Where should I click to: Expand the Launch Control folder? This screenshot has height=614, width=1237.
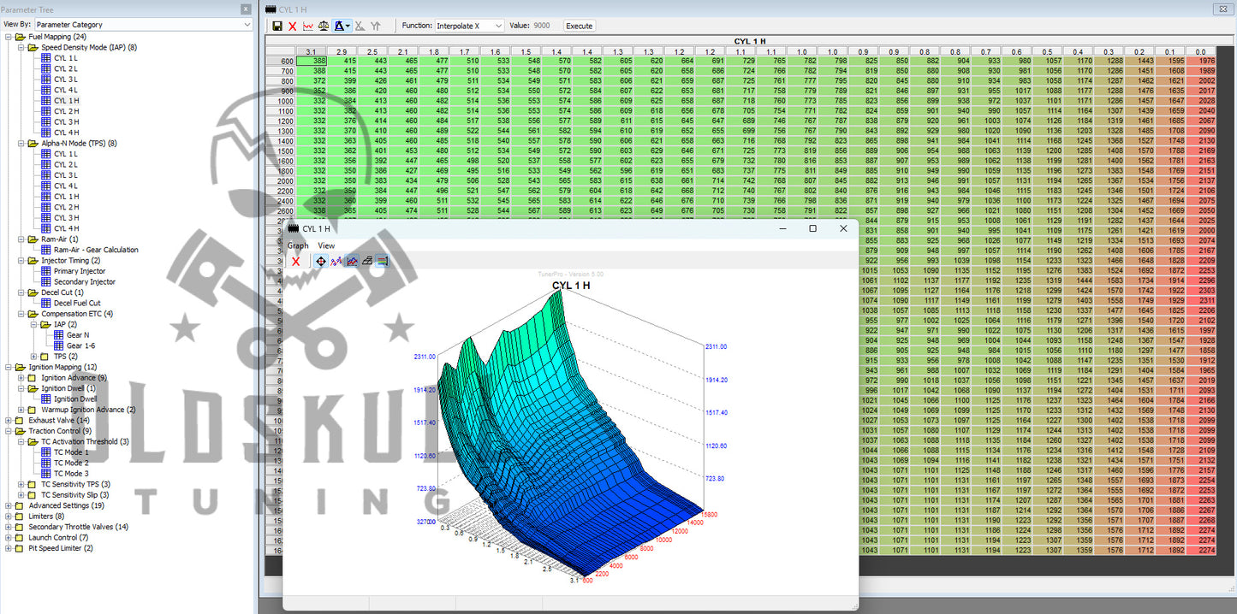pos(9,538)
